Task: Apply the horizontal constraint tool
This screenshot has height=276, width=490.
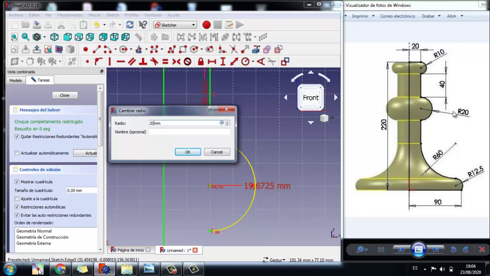Action: pos(121,62)
